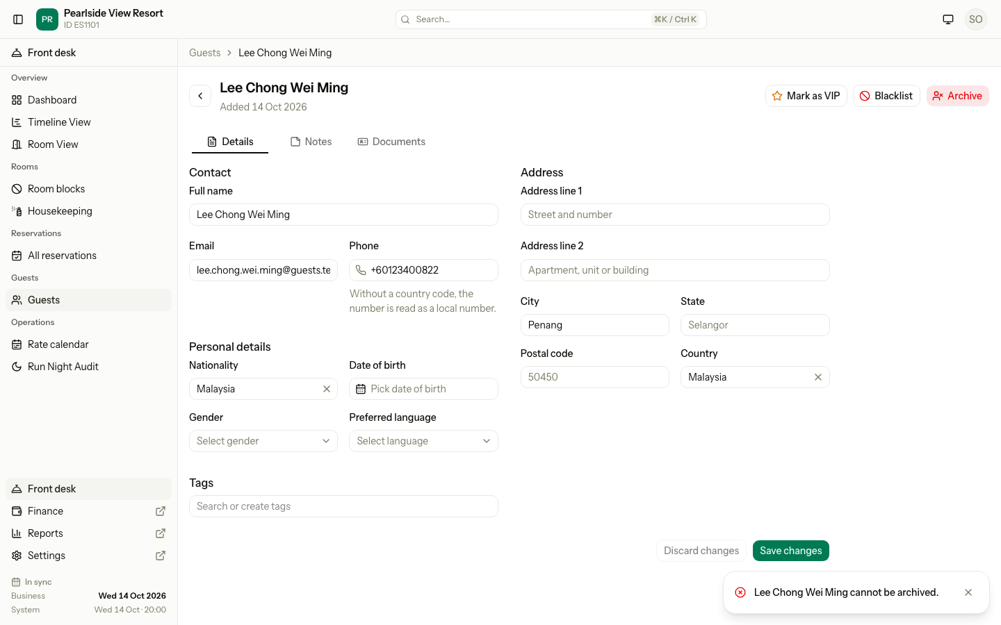Open the display monitor icon in header

pos(948,19)
